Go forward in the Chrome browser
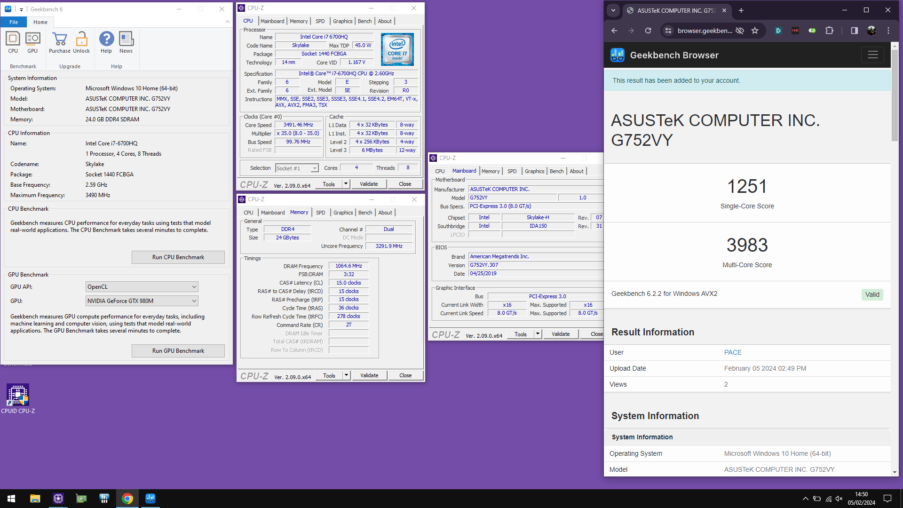Screen dimensions: 903x508 pyautogui.click(x=631, y=31)
